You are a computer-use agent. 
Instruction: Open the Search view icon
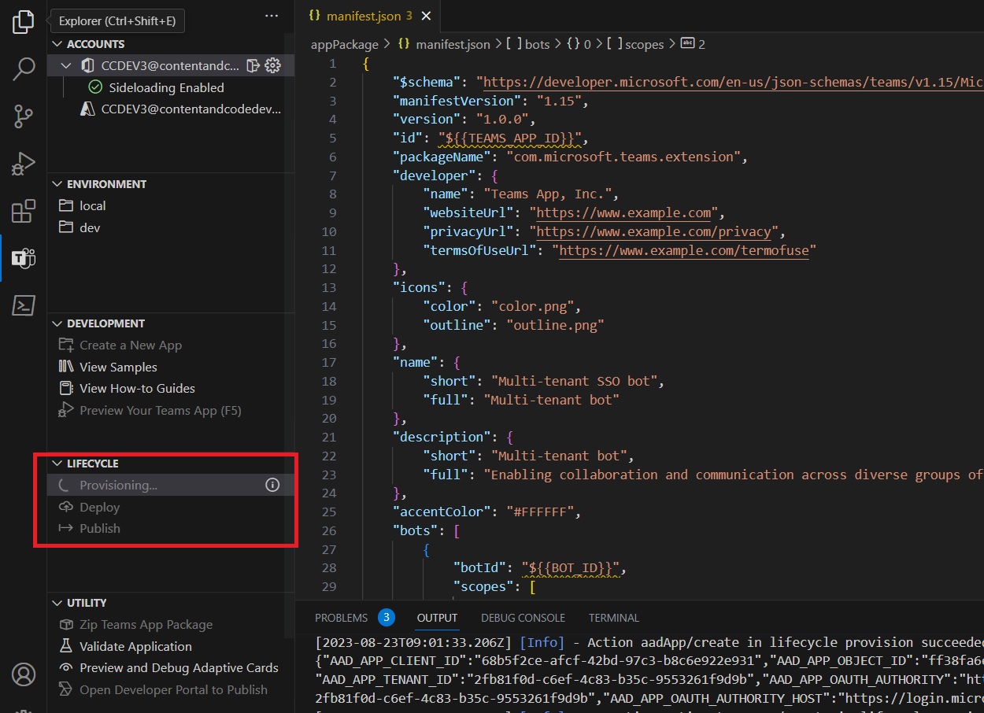(x=24, y=69)
